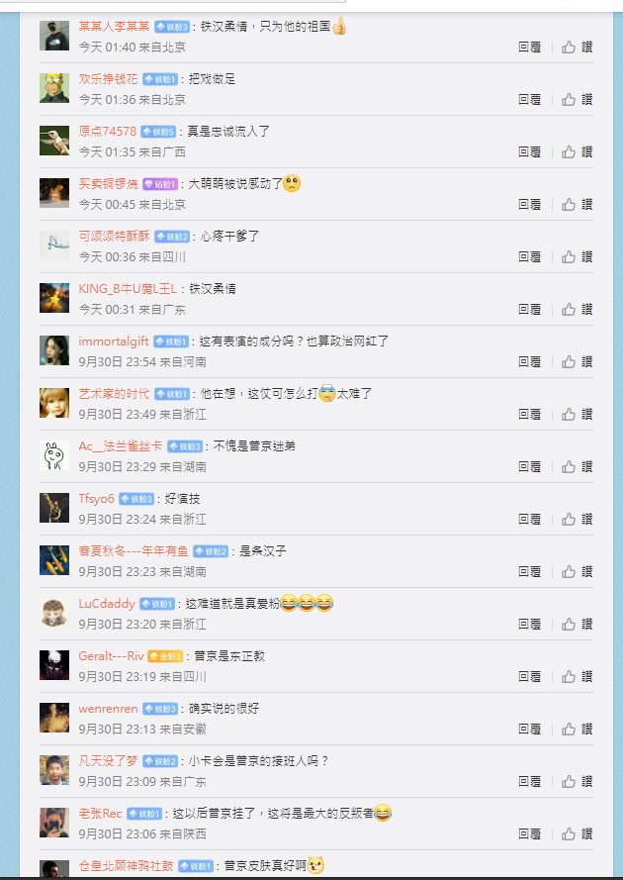Give thumbs-up to immortalgift's comment

click(578, 362)
